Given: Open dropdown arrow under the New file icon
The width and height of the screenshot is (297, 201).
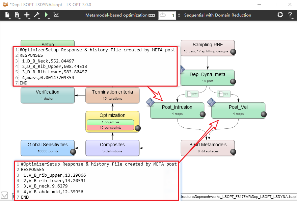Looking at the screenshot, I should point(10,18).
